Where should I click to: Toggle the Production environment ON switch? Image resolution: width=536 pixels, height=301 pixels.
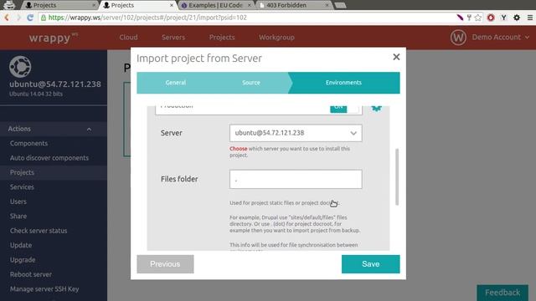click(x=345, y=109)
